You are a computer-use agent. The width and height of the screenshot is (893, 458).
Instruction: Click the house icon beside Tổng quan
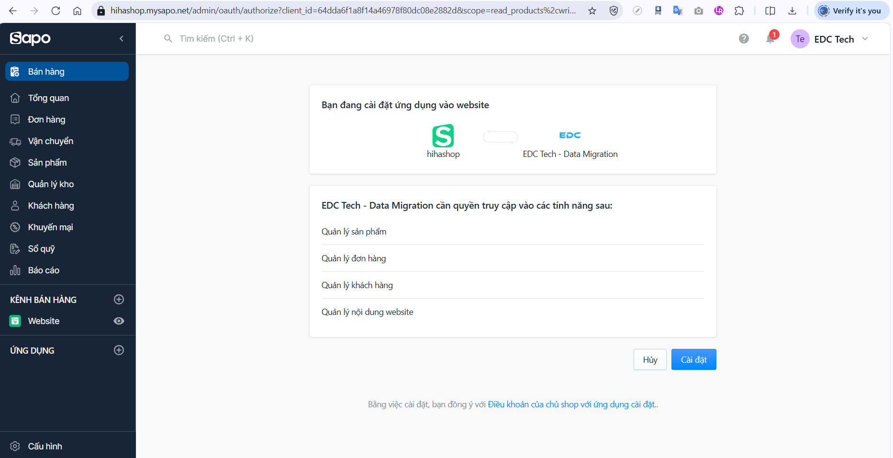point(15,98)
